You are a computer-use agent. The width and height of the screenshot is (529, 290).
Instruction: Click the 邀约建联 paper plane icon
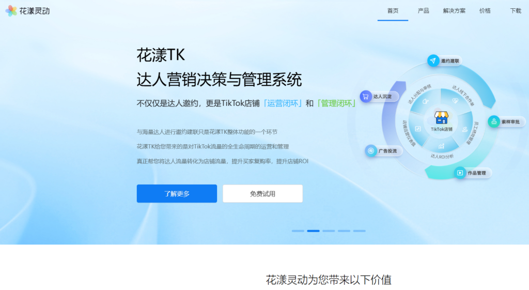[x=433, y=60]
